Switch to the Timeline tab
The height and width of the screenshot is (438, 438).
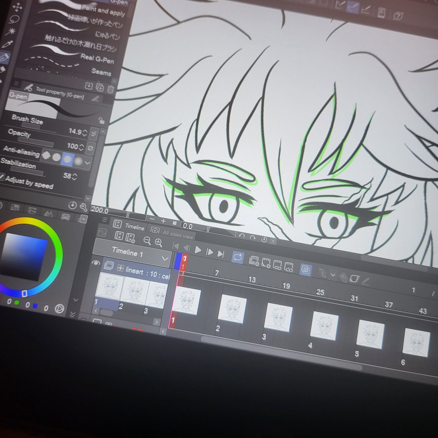tap(135, 227)
